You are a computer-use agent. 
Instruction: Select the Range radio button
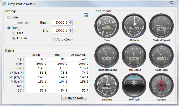pyautogui.click(x=9, y=28)
